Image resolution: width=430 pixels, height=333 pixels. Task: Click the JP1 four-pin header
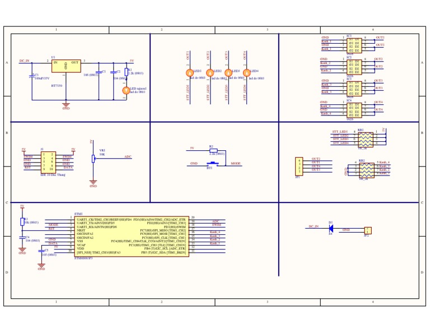299,166
